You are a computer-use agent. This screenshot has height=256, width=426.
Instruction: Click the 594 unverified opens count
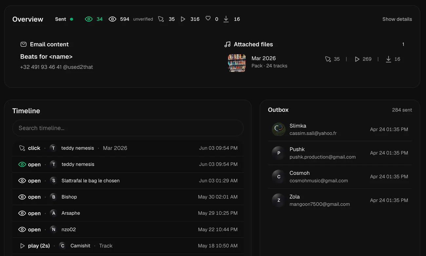(x=125, y=19)
